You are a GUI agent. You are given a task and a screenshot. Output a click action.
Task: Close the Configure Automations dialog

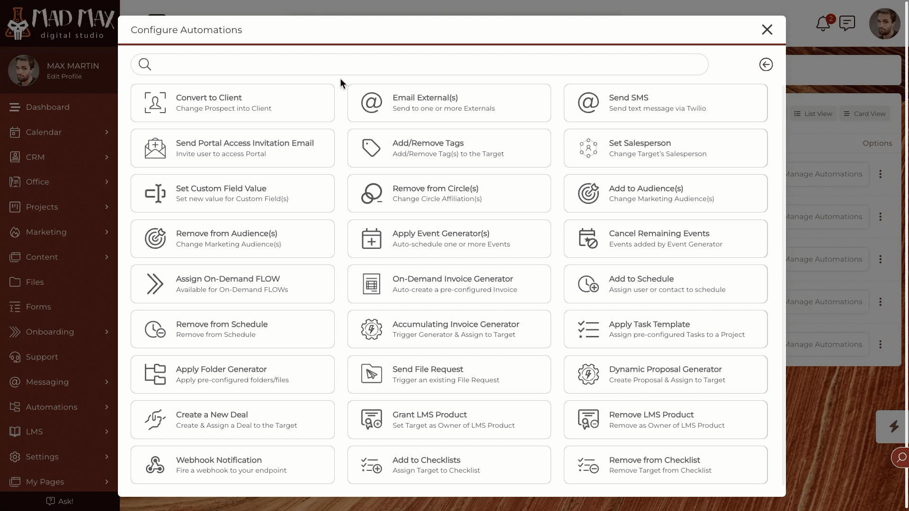pyautogui.click(x=767, y=29)
